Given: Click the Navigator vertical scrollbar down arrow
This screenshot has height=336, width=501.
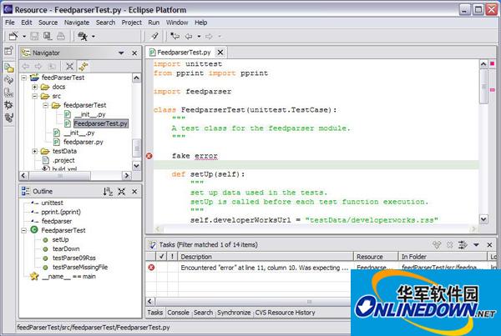Looking at the screenshot, I should tap(136, 167).
